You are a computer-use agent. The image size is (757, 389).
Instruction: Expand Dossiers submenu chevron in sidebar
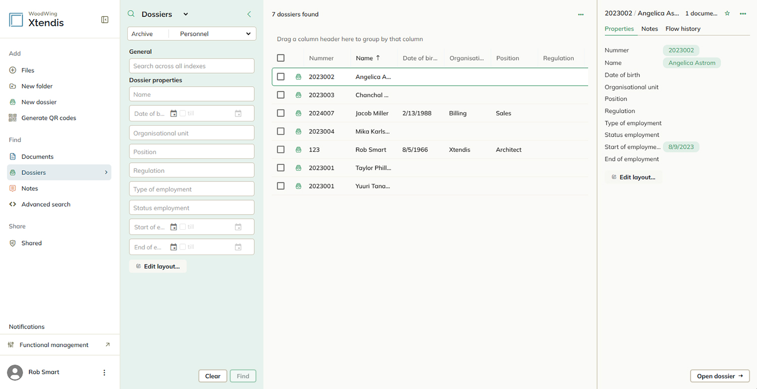tap(106, 172)
